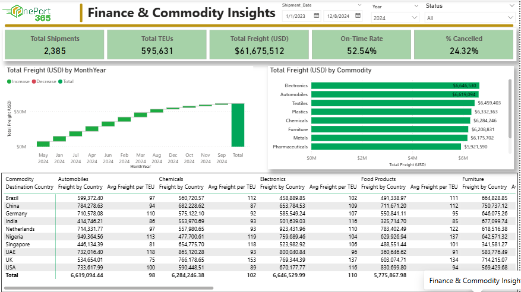Click the Electronics column group header
This screenshot has height=292, width=521.
[x=273, y=179]
